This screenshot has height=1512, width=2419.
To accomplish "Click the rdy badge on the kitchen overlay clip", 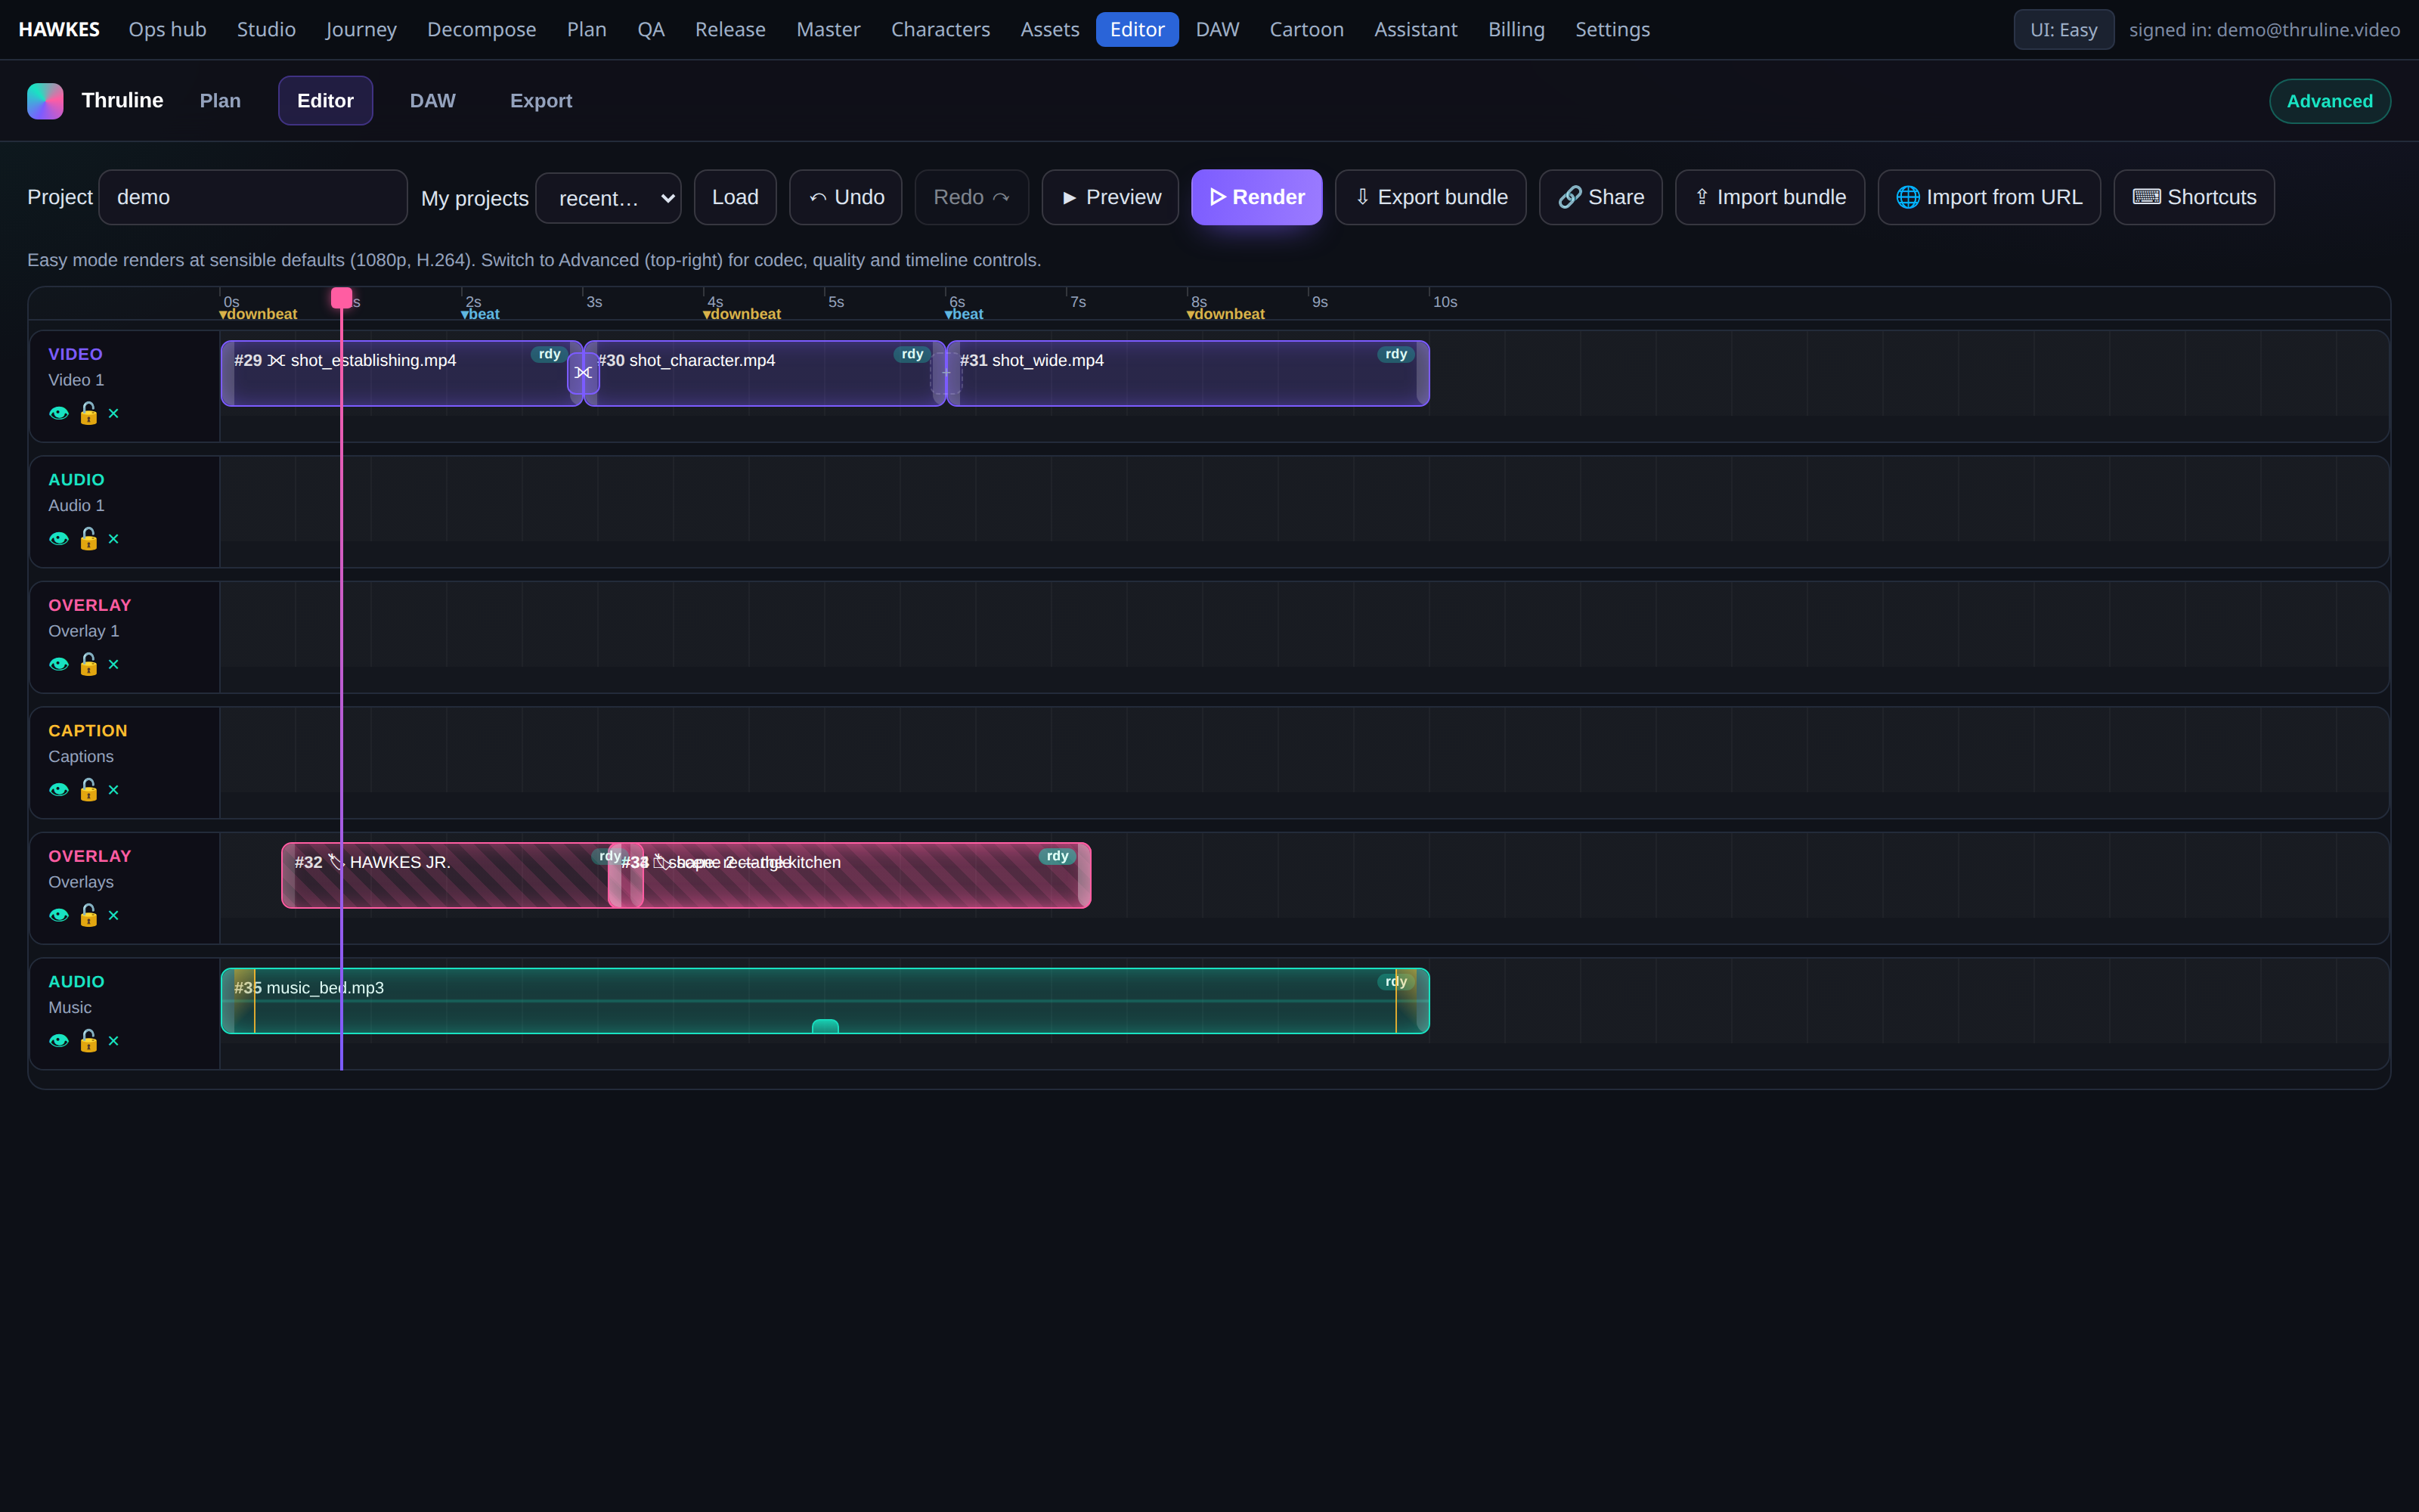I will [x=1058, y=856].
